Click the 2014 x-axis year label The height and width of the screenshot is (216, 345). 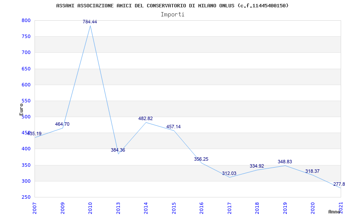pos(146,208)
